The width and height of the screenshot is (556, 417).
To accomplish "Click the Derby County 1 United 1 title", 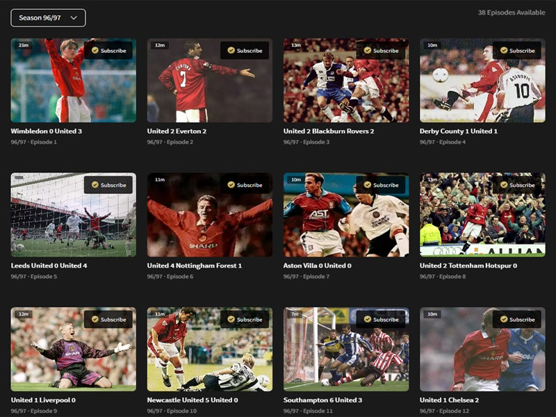I will (x=459, y=131).
